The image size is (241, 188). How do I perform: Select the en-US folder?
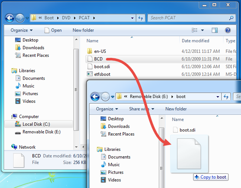100,51
